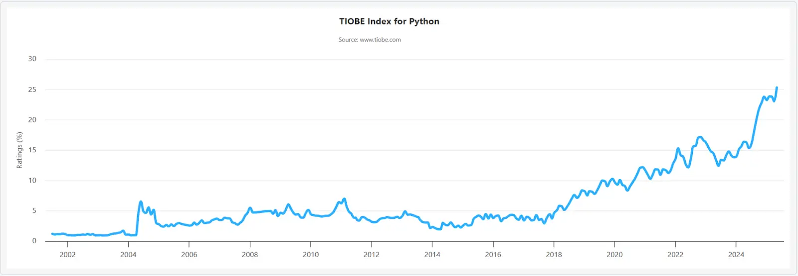Select the 2016 year tick label
Image resolution: width=798 pixels, height=276 pixels.
tap(493, 255)
